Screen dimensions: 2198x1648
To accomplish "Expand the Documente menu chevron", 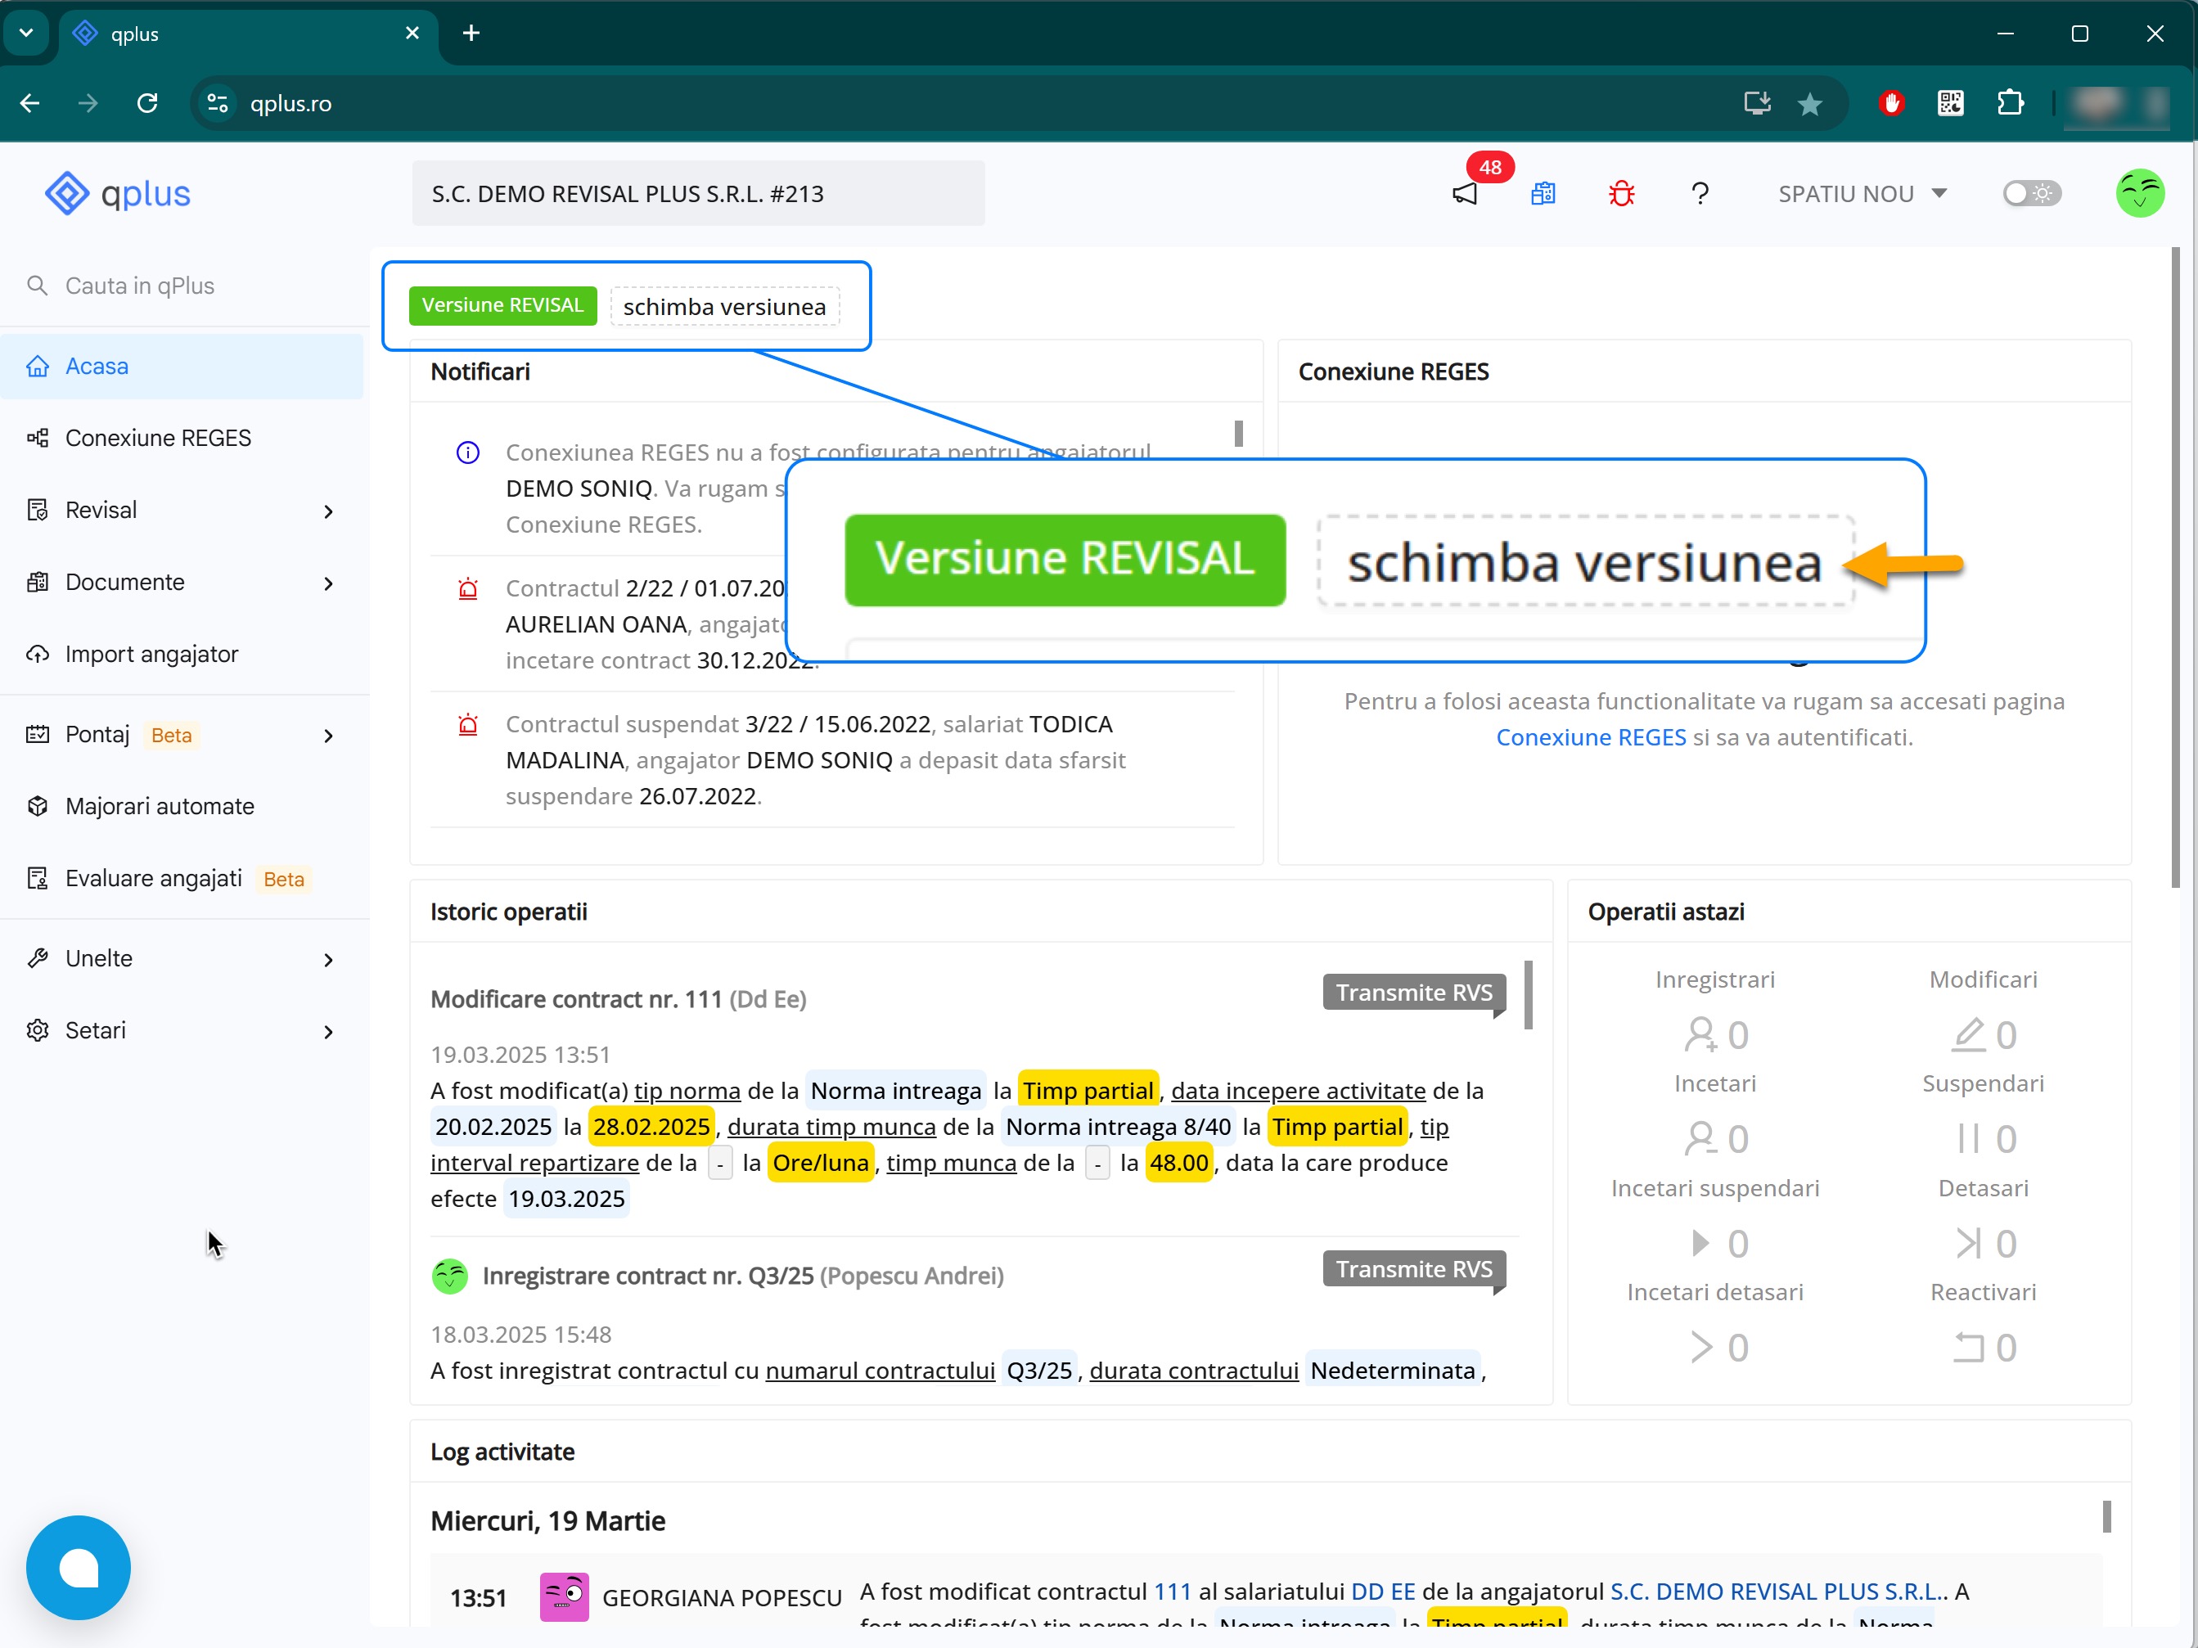I will [x=329, y=583].
